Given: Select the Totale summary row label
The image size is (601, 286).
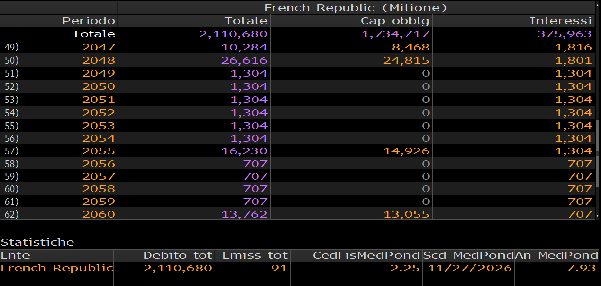Looking at the screenshot, I should pyautogui.click(x=94, y=34).
